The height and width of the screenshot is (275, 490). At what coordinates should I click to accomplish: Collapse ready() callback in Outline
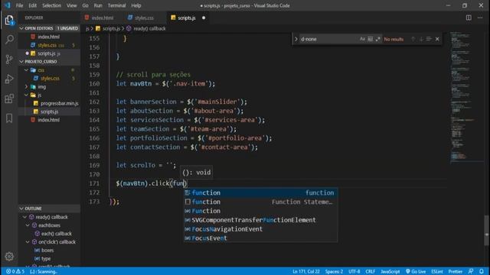(24, 217)
